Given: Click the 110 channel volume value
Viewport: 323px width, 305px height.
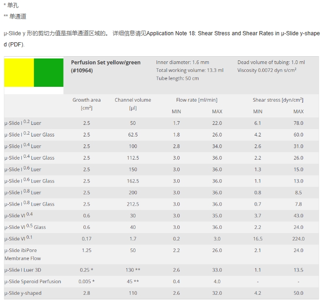Looking at the screenshot, I should 133,293.
